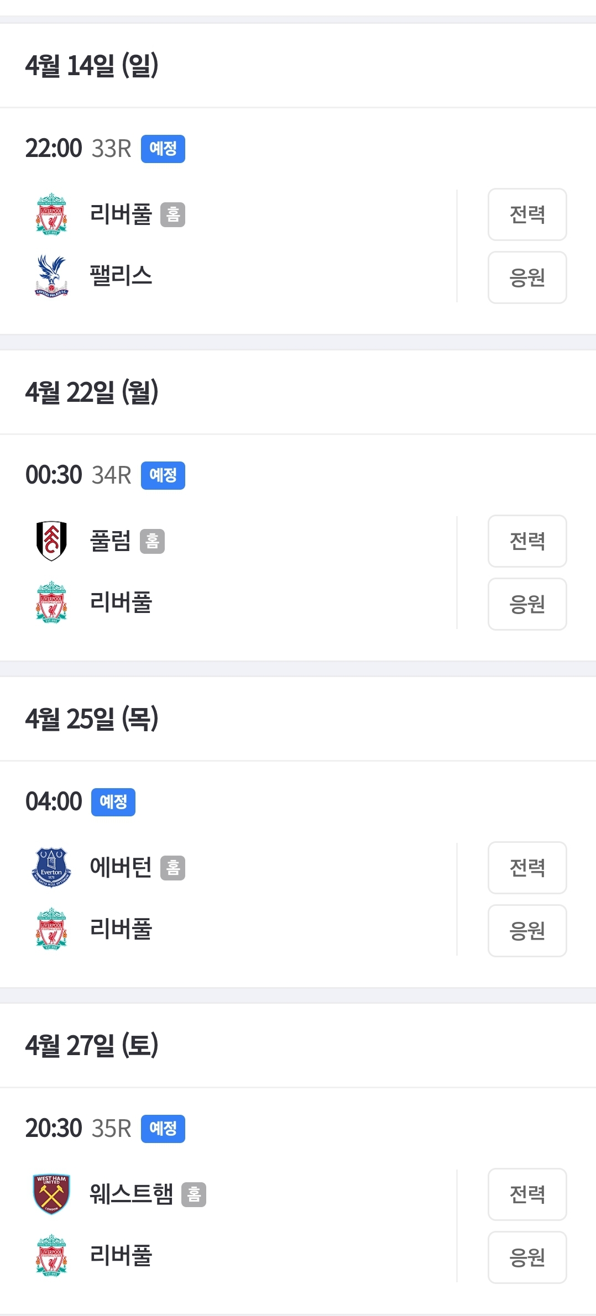Click Liverpool crest in the April 14 match
The image size is (596, 1316).
[x=51, y=214]
